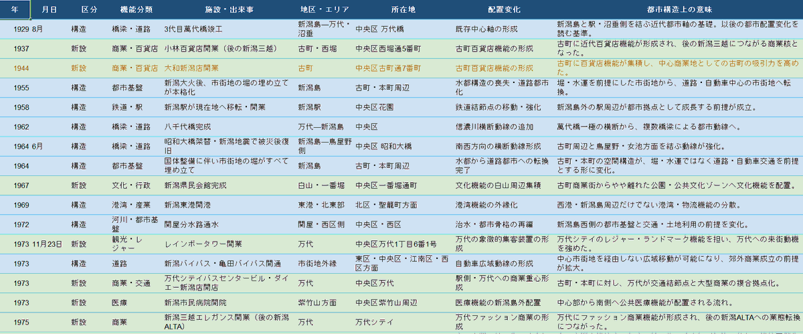Click the 11月23日 date cell
803x334 pixels.
pos(49,244)
